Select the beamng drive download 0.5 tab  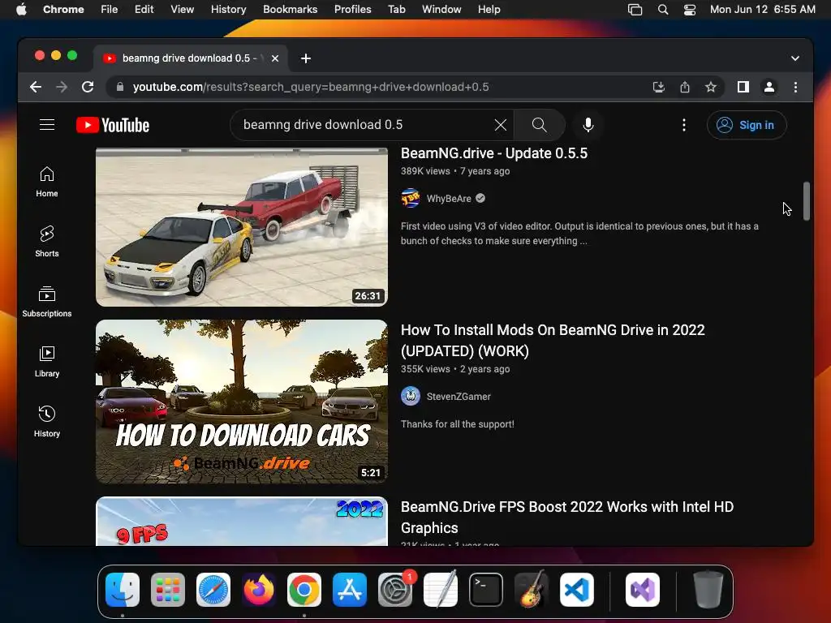pos(191,58)
